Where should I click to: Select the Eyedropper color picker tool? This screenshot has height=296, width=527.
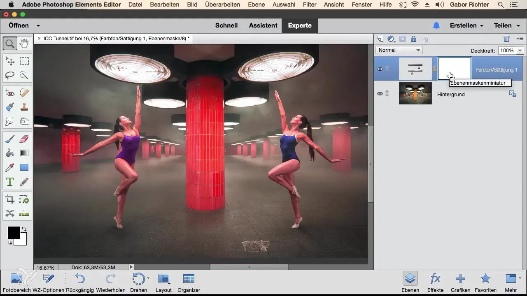[10, 167]
